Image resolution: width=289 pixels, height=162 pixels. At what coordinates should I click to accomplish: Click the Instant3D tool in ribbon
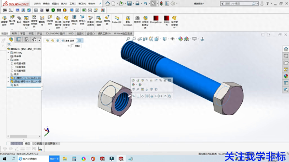[117, 18]
